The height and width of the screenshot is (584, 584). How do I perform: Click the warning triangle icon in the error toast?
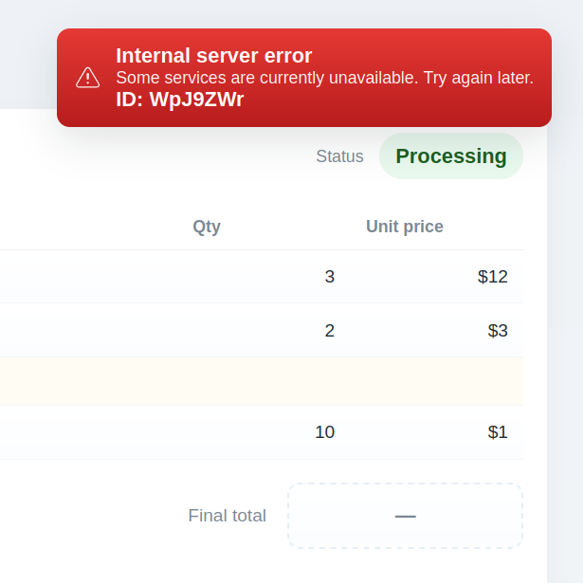coord(88,78)
